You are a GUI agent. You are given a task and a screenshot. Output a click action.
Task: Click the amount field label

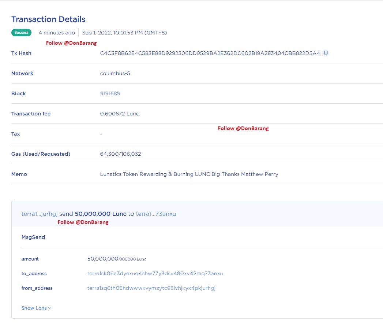(x=30, y=259)
